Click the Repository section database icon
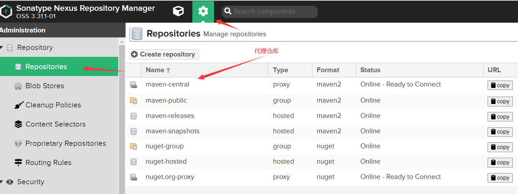518x194 pixels. 10,48
